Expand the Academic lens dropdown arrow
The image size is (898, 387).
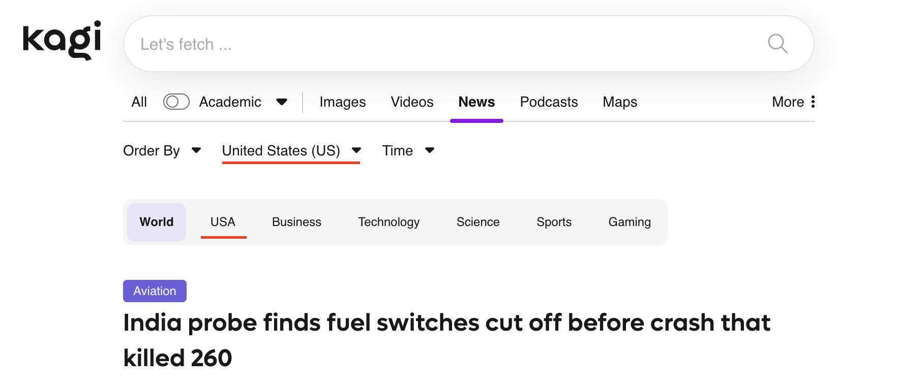(x=282, y=102)
